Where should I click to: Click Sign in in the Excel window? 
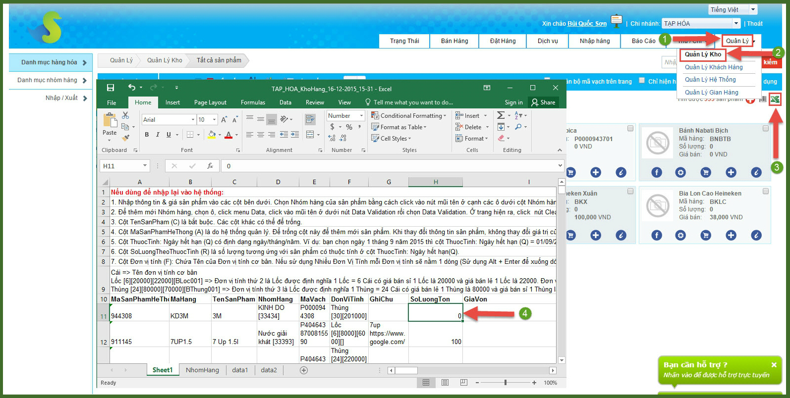coord(513,102)
